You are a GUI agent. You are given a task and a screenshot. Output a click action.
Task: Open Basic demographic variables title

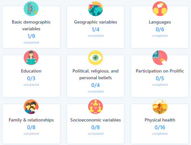click(x=31, y=25)
